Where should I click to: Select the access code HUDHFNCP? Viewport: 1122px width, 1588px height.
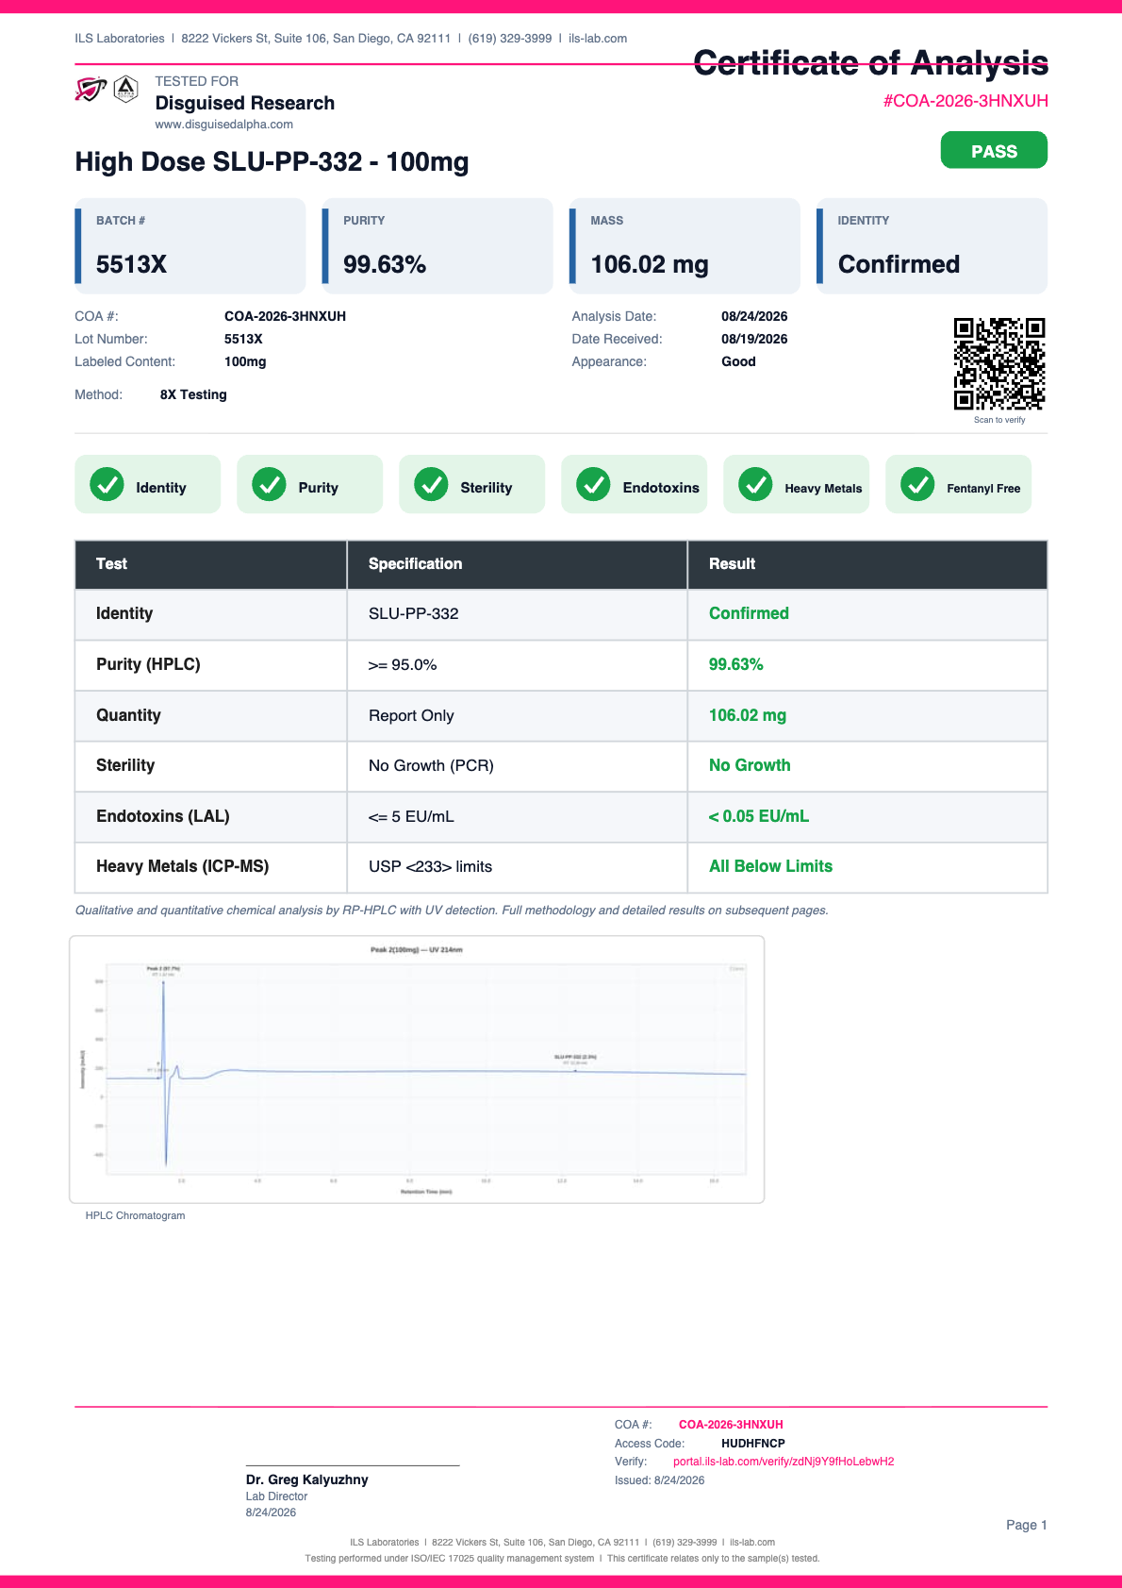[x=753, y=1444]
